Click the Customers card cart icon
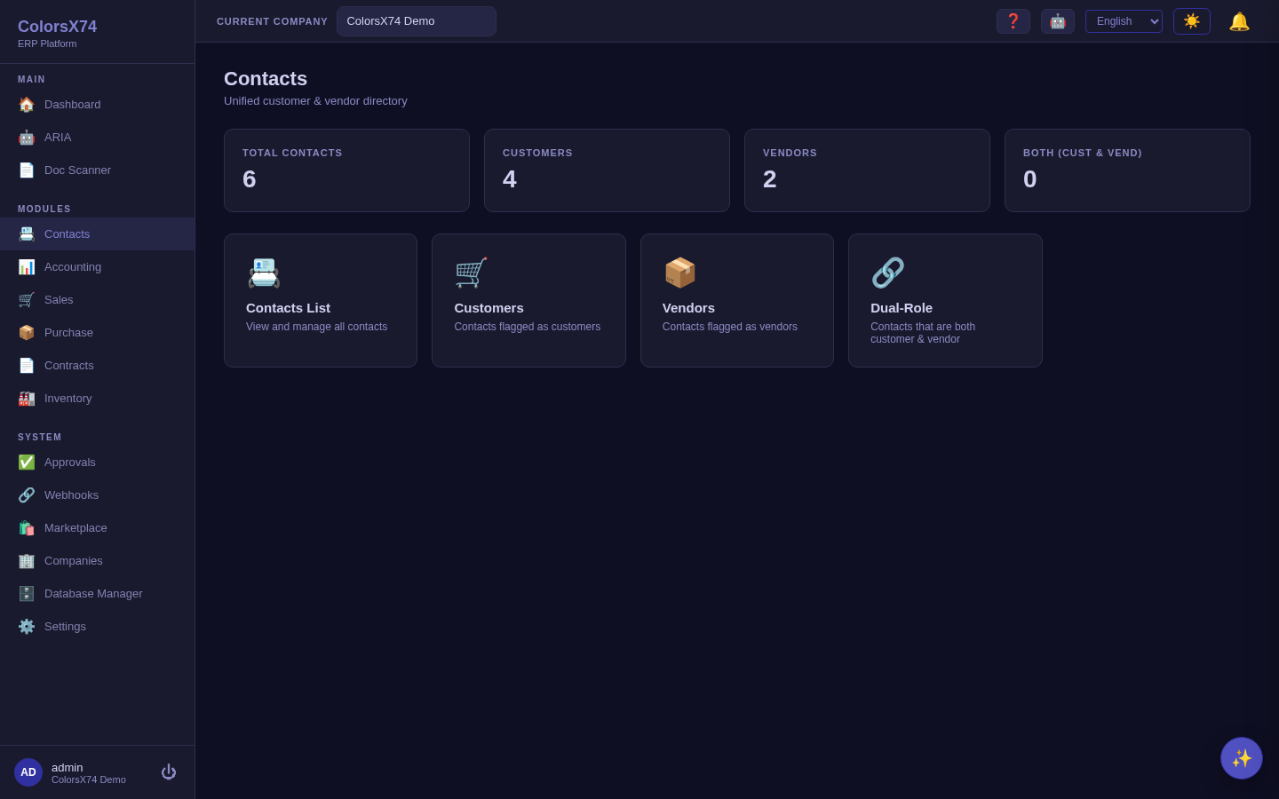 pyautogui.click(x=472, y=273)
